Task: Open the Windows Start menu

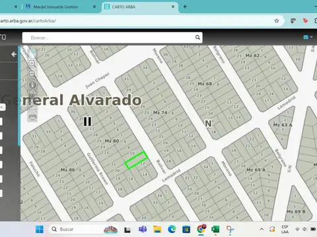Action: click(x=40, y=229)
